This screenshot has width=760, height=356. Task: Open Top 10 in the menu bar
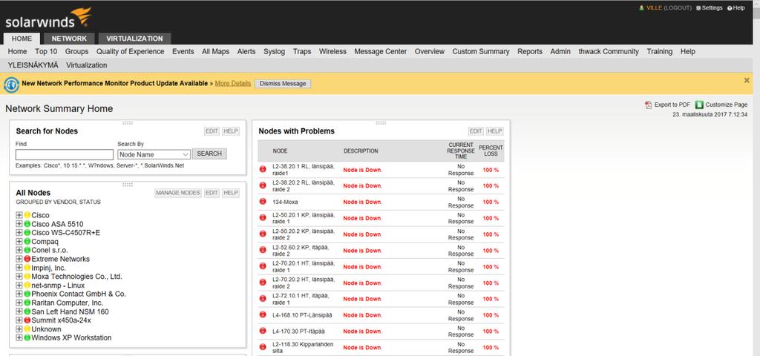pos(46,51)
